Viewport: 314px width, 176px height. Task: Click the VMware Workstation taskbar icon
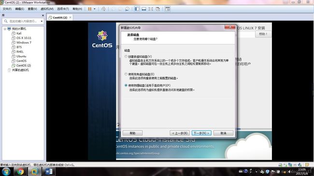(x=34, y=172)
